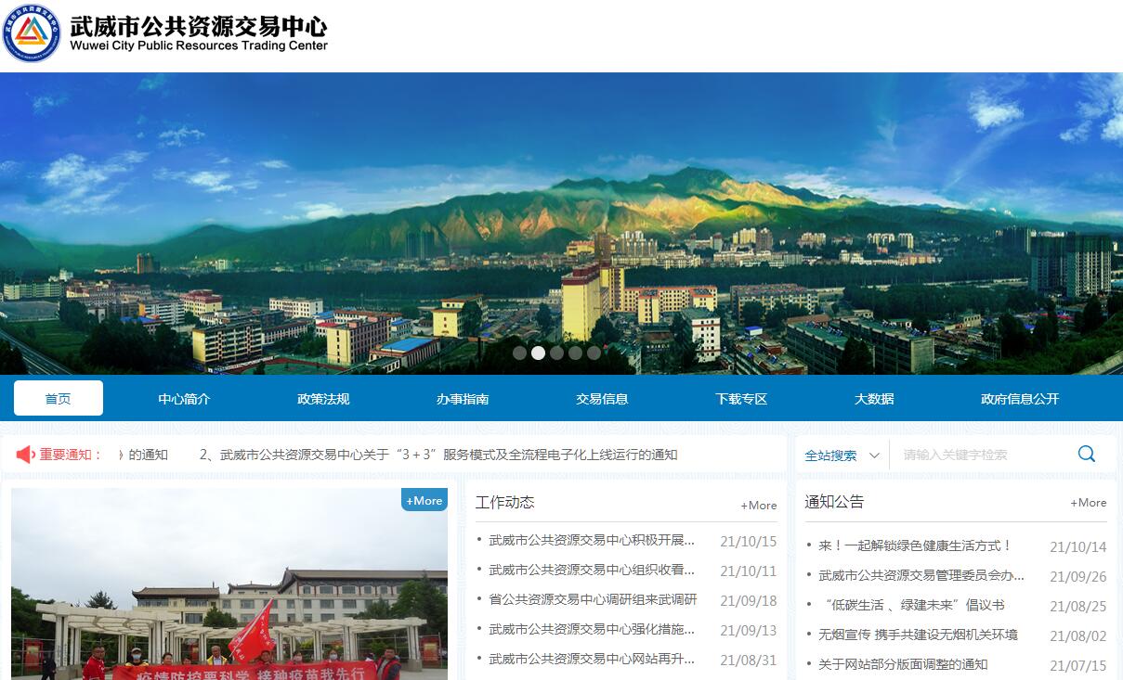Select the first carousel dot
Viewport: 1123px width, 680px height.
[519, 353]
